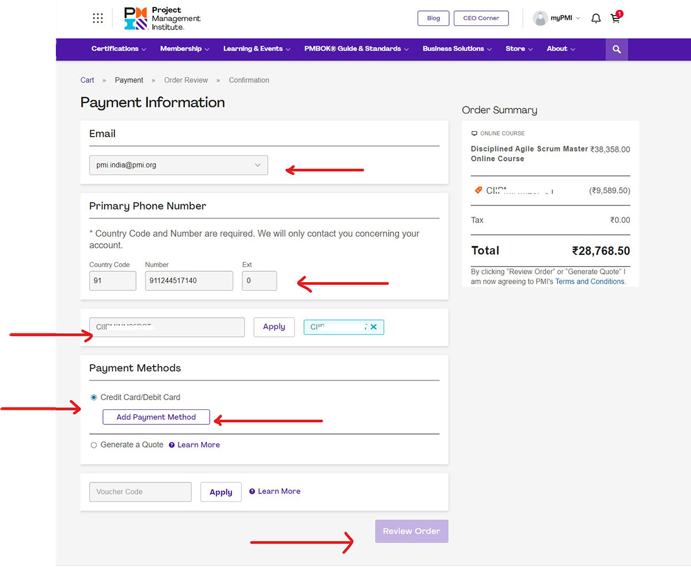This screenshot has height=567, width=691.
Task: Open the Store navigation menu
Action: [519, 49]
